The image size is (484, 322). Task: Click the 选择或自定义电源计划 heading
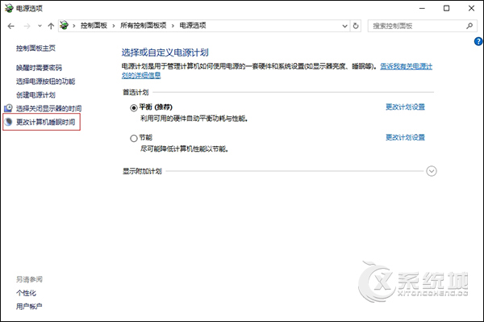pos(165,52)
